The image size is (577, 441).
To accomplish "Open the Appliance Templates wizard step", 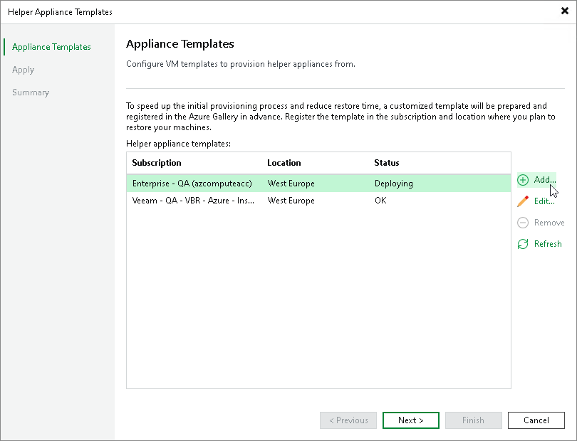I will coord(51,47).
